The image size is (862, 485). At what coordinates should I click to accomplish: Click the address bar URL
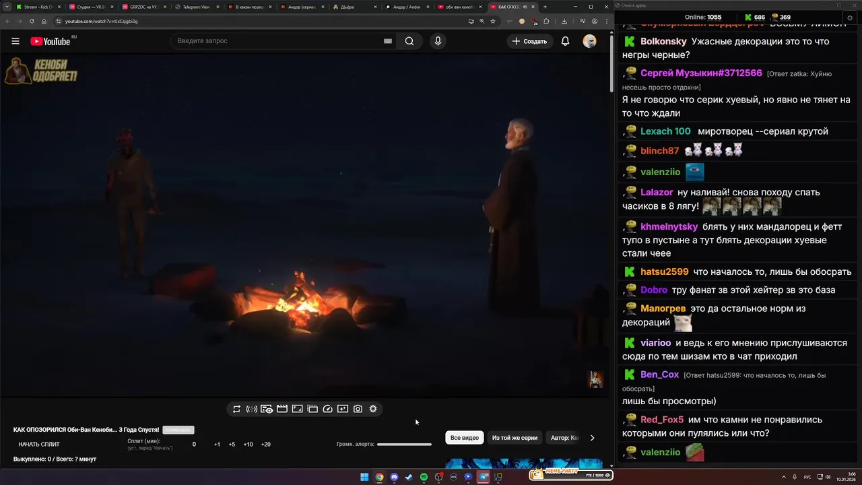pyautogui.click(x=101, y=21)
